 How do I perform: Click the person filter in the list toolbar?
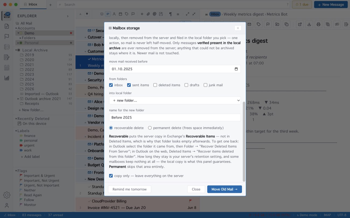(114, 14)
